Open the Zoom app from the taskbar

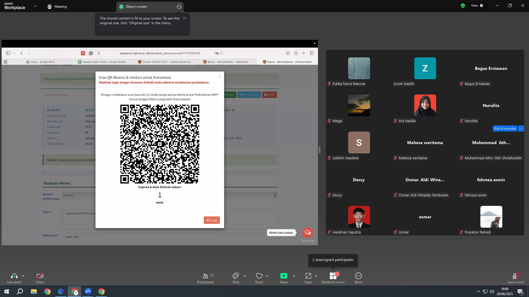(88, 291)
